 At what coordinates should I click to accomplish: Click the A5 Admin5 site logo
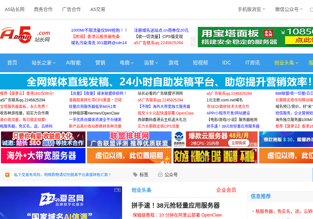coord(25,35)
